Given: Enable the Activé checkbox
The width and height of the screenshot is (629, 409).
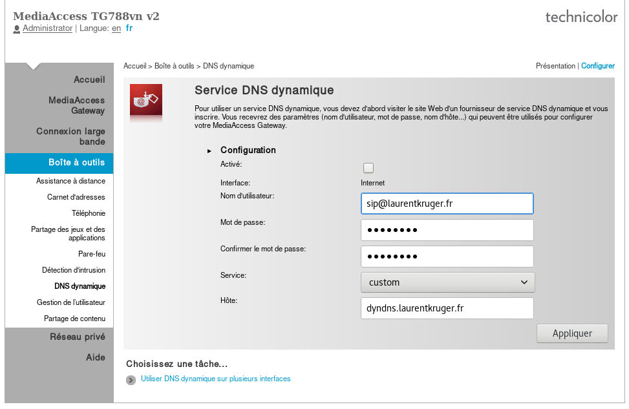Looking at the screenshot, I should pyautogui.click(x=368, y=167).
